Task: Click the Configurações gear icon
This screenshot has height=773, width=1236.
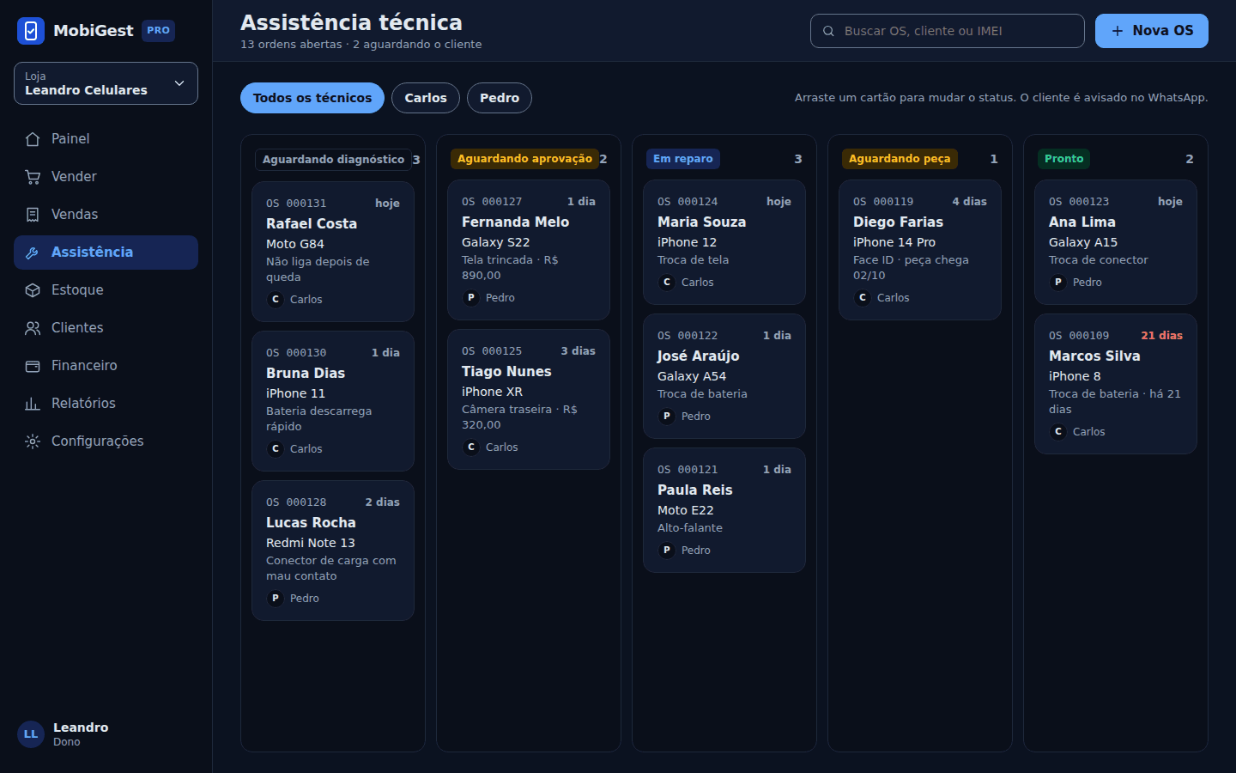Action: click(x=33, y=441)
